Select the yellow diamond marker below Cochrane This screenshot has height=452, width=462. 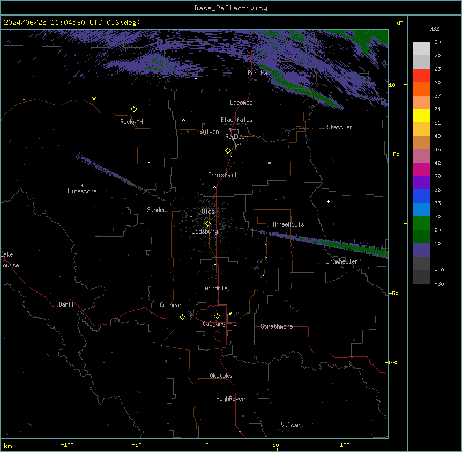(182, 317)
